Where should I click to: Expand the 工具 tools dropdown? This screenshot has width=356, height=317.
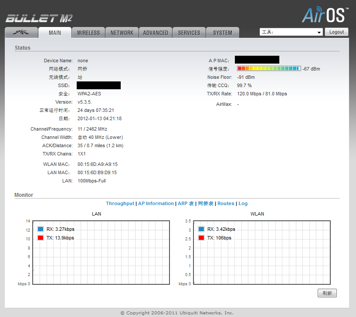tap(291, 32)
